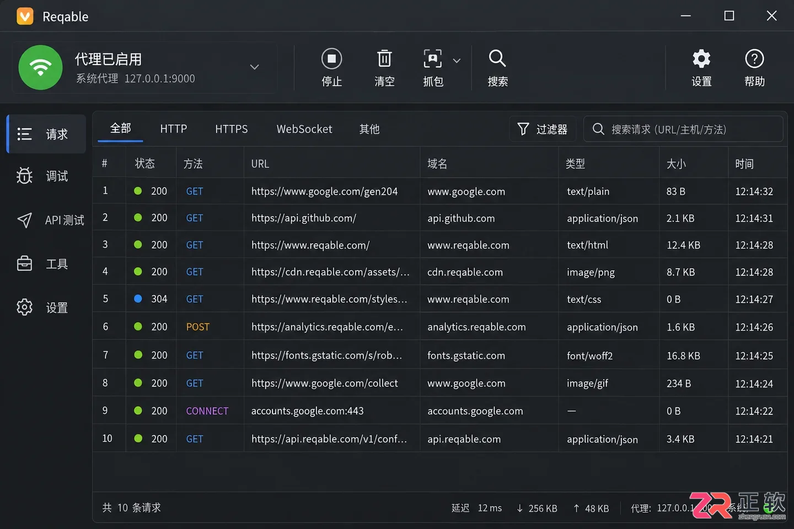Click the POST method in row 6

(x=198, y=327)
